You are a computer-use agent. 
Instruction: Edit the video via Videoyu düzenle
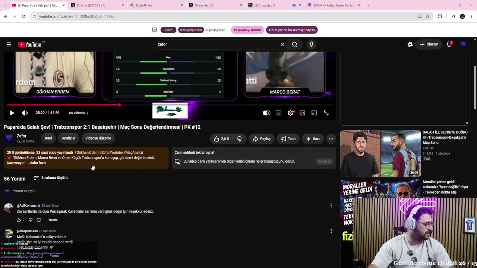tap(98, 138)
